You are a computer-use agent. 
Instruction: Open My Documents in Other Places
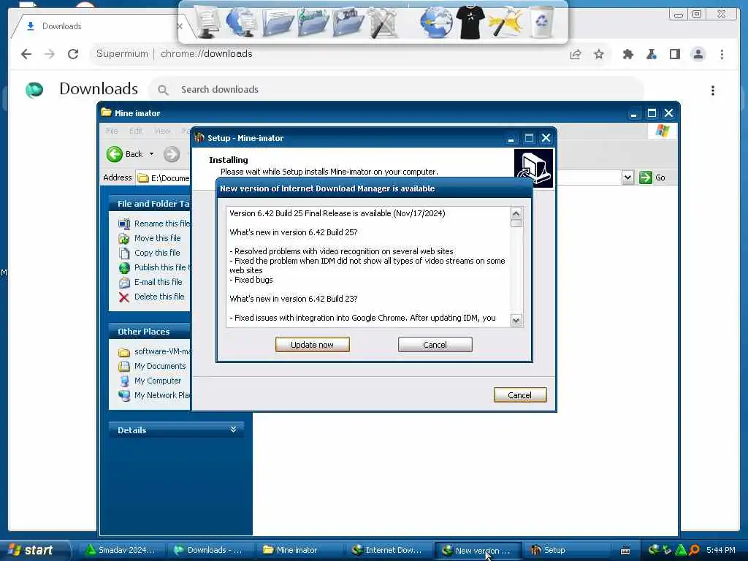click(x=160, y=366)
